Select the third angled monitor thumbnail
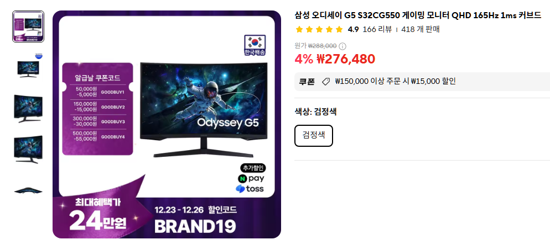This screenshot has height=250, width=550. (28, 108)
